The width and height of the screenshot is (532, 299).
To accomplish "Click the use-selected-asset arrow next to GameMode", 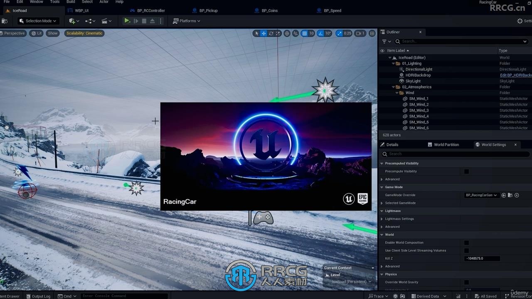I will 504,195.
